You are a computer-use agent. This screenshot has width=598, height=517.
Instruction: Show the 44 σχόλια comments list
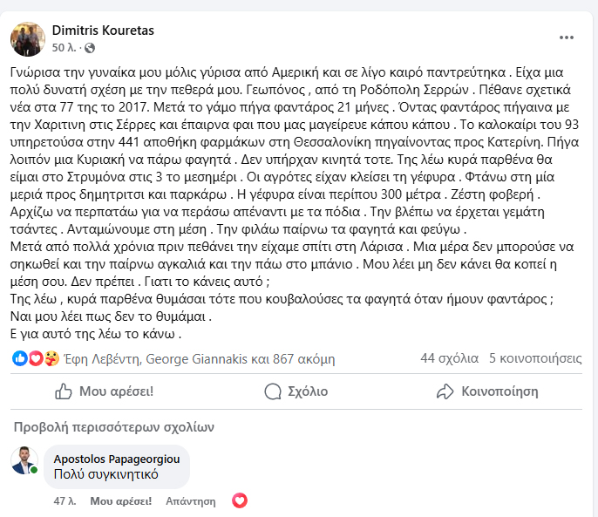coord(446,358)
